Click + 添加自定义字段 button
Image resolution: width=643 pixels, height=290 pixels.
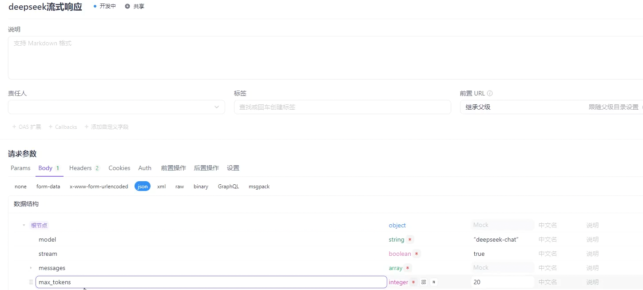tap(107, 127)
